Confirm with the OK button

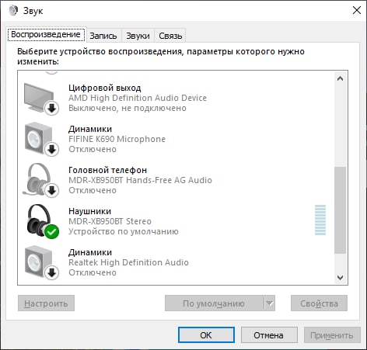(x=206, y=335)
